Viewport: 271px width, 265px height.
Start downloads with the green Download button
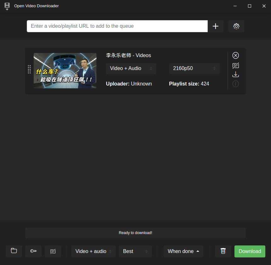[250, 251]
